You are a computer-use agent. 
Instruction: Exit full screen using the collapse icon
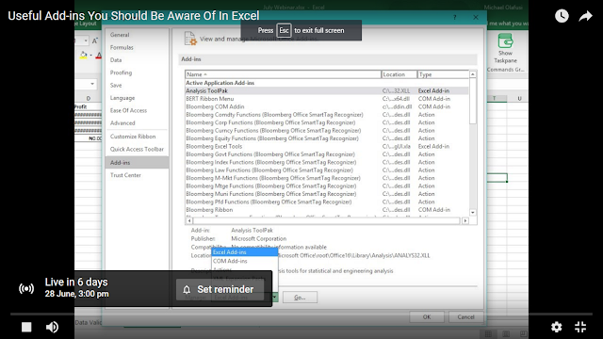click(x=580, y=327)
